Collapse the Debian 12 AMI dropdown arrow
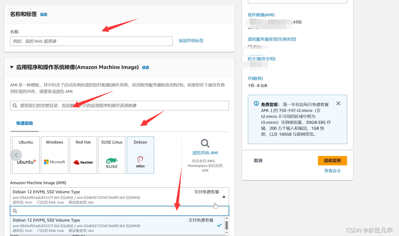This screenshot has height=236, width=399. pos(224,197)
